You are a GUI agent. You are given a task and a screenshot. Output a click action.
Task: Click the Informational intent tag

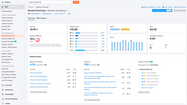(x=115, y=29)
